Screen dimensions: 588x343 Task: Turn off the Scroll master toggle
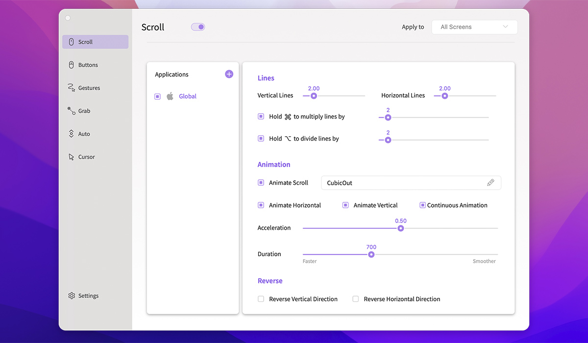[x=198, y=27]
